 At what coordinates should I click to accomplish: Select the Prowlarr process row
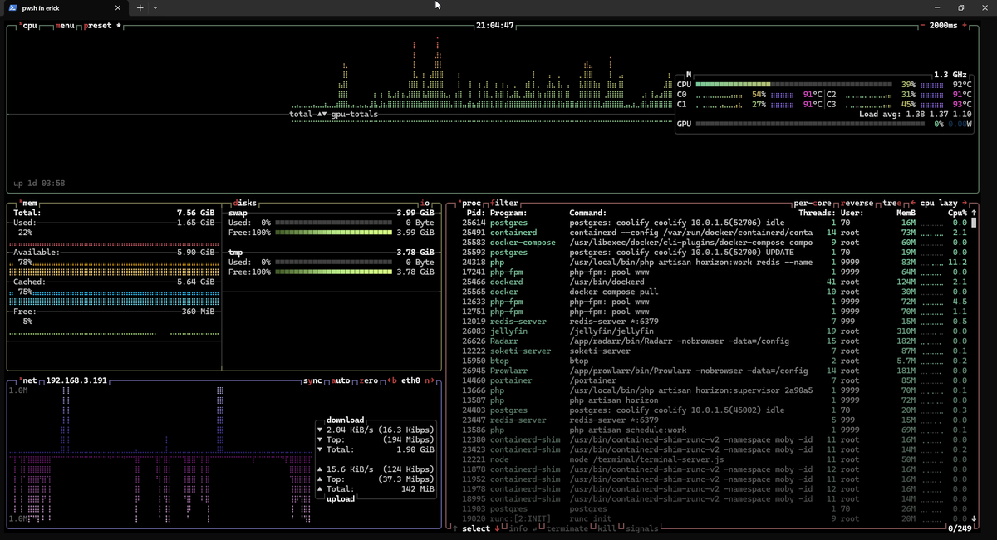pos(715,371)
